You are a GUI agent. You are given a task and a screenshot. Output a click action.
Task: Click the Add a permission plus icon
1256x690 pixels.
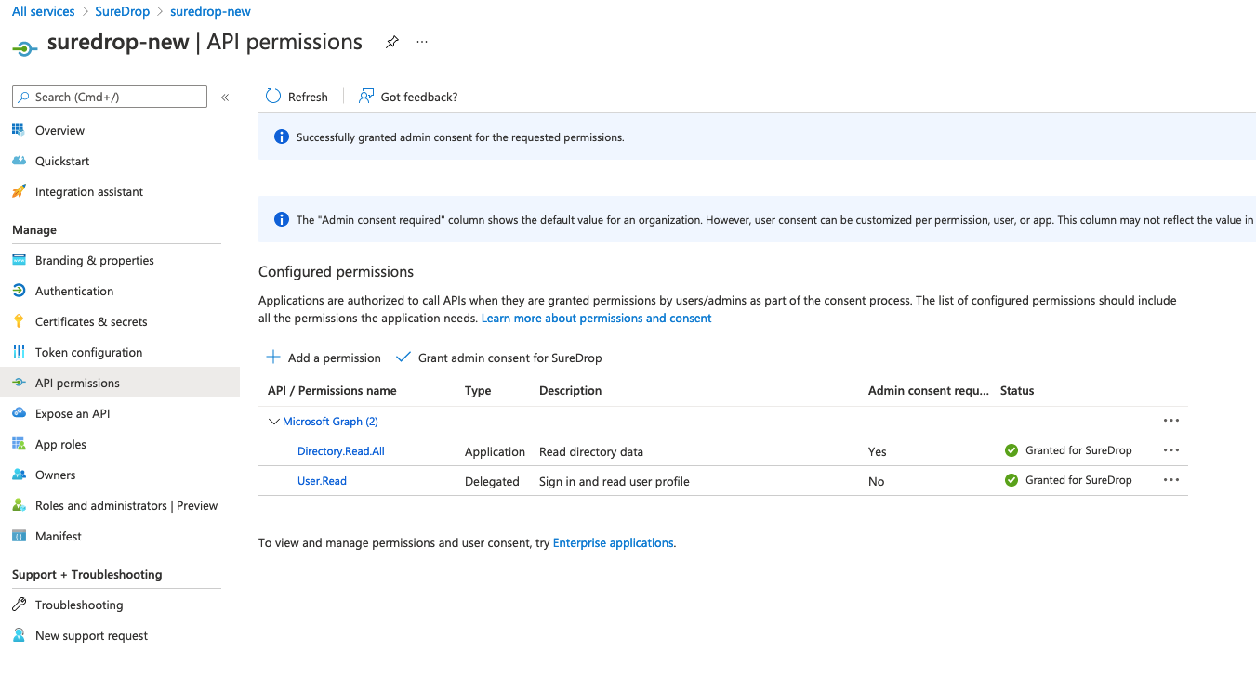pos(273,358)
